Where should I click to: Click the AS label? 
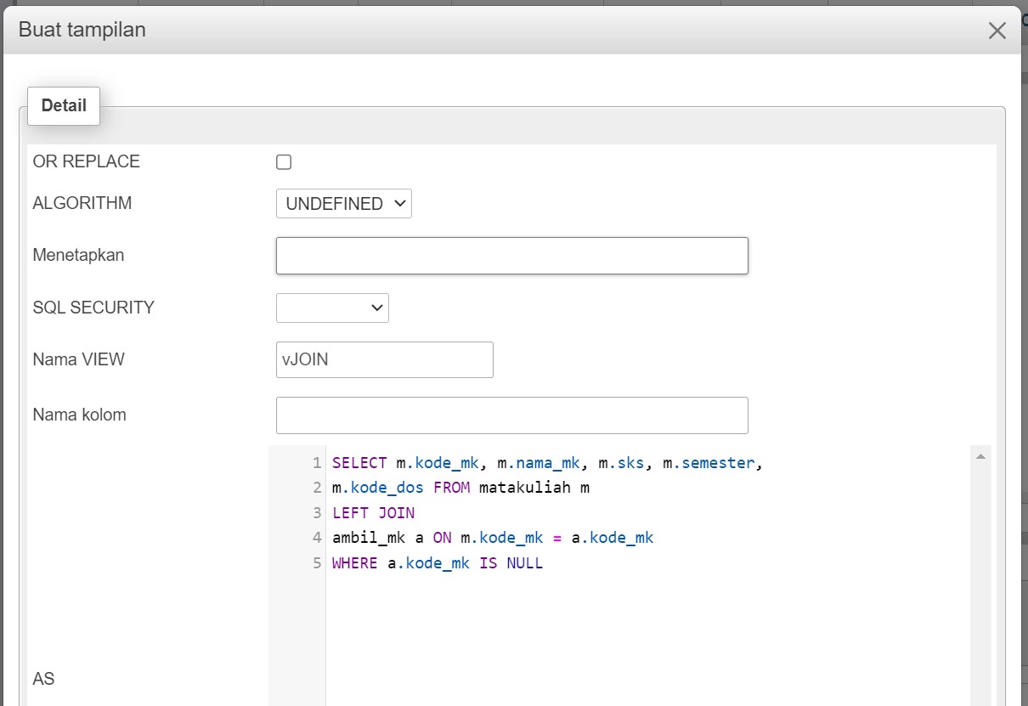tap(43, 679)
